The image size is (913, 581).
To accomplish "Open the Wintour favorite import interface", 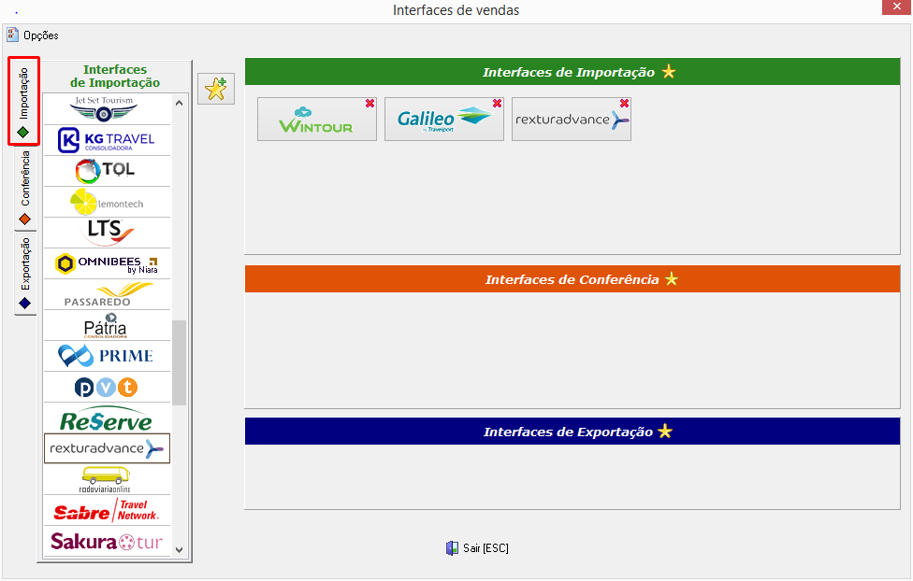I will (x=317, y=120).
